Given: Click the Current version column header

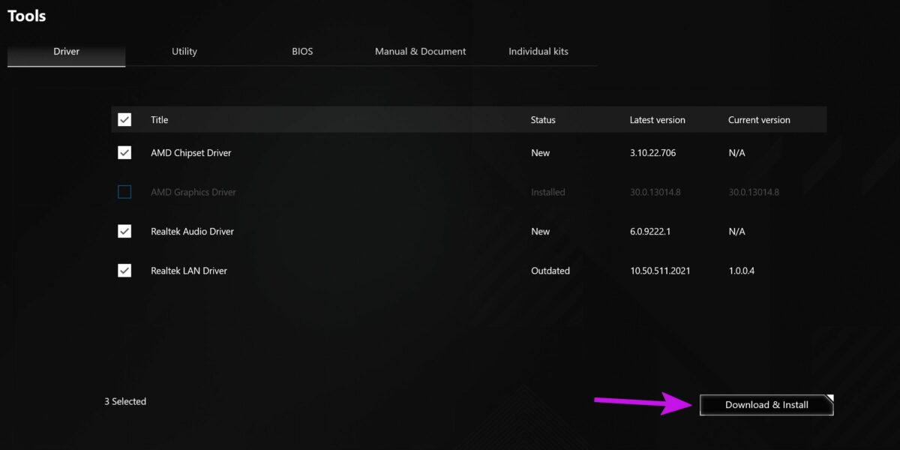Looking at the screenshot, I should (759, 120).
